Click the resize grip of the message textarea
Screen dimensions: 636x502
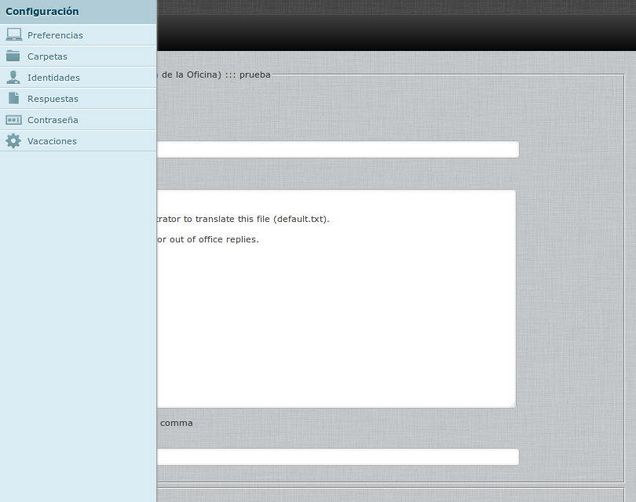[x=513, y=405]
